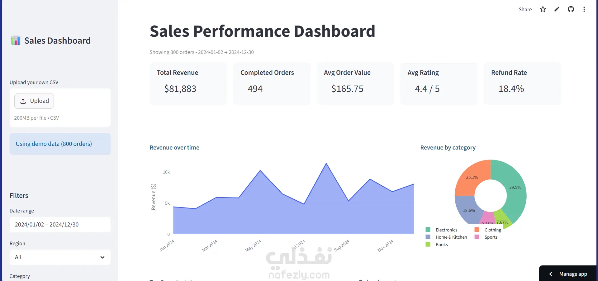598x281 pixels.
Task: Toggle Home & Kitchen legend entry
Action: coord(446,237)
